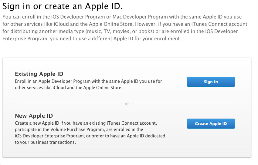Click the "New Apple ID" section heading
258x165 pixels.
point(34,116)
